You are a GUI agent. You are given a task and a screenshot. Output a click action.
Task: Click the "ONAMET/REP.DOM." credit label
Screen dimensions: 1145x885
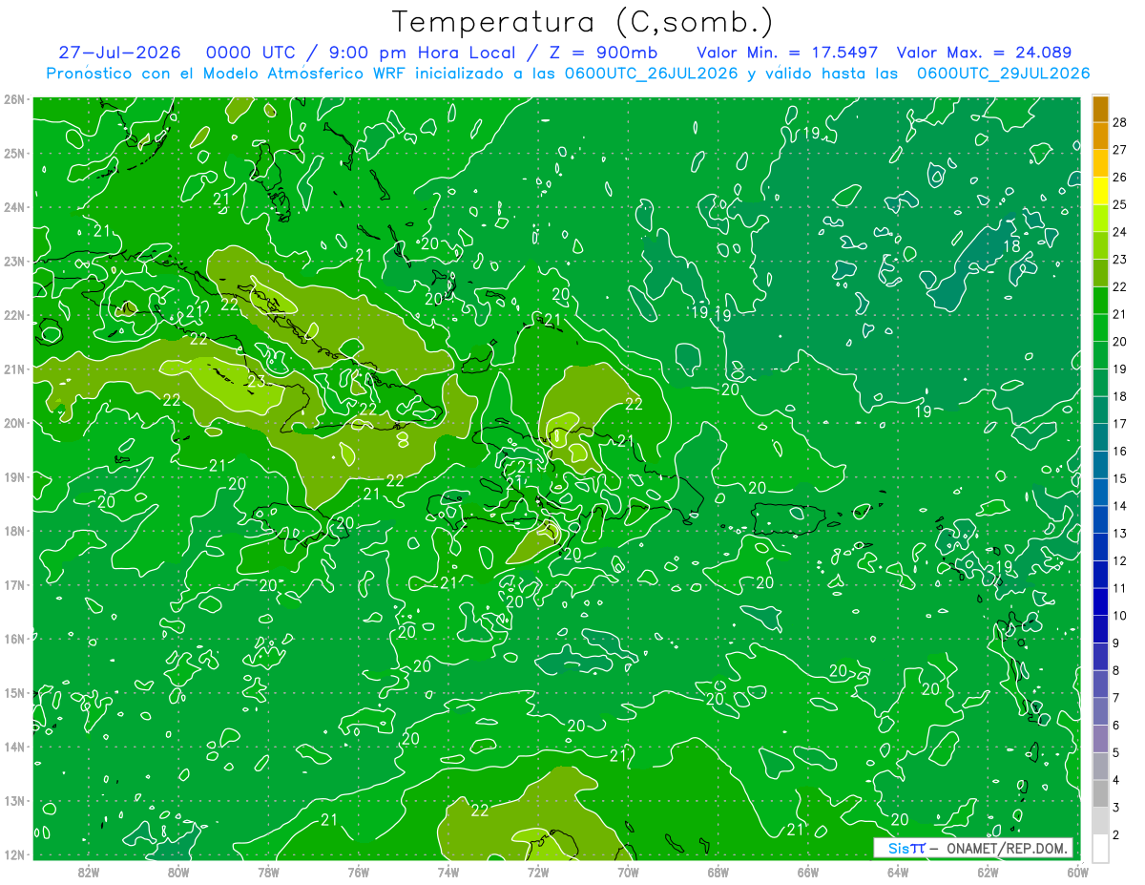pos(1008,848)
